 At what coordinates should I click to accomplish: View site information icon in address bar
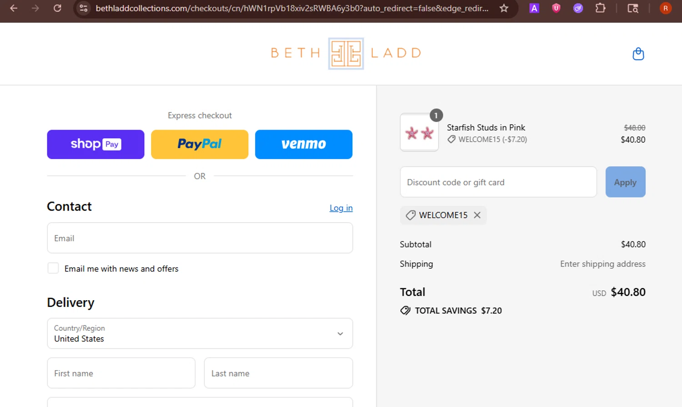[84, 8]
